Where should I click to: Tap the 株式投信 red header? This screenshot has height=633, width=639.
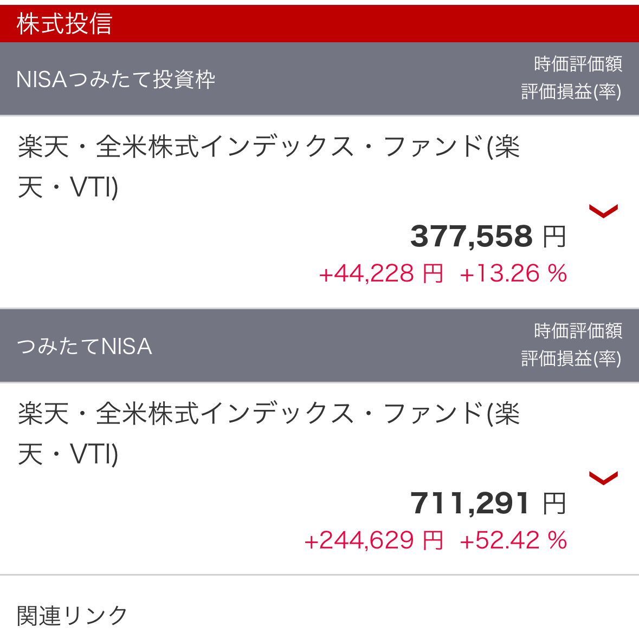click(x=64, y=24)
